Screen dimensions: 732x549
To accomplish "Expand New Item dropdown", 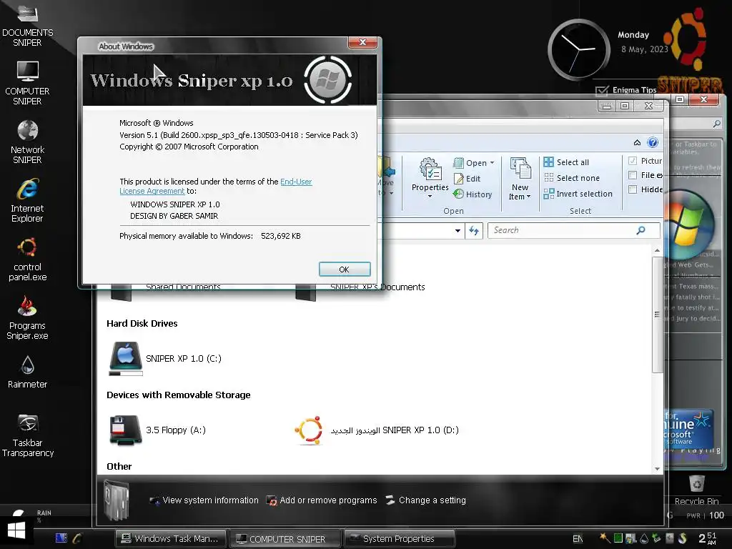I will (519, 192).
